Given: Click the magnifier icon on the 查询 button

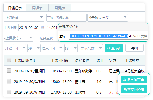Looking at the screenshot, I should (x=109, y=48).
